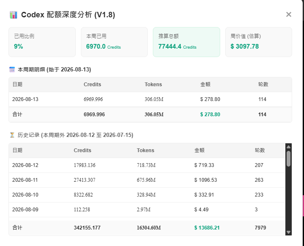
Task: Click the 328.94M tokens cell
Action: [146, 195]
